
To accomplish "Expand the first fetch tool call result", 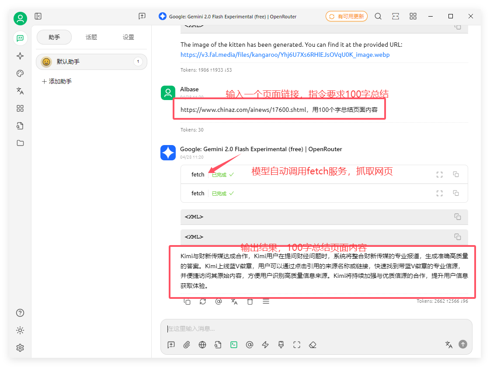I will click(440, 174).
